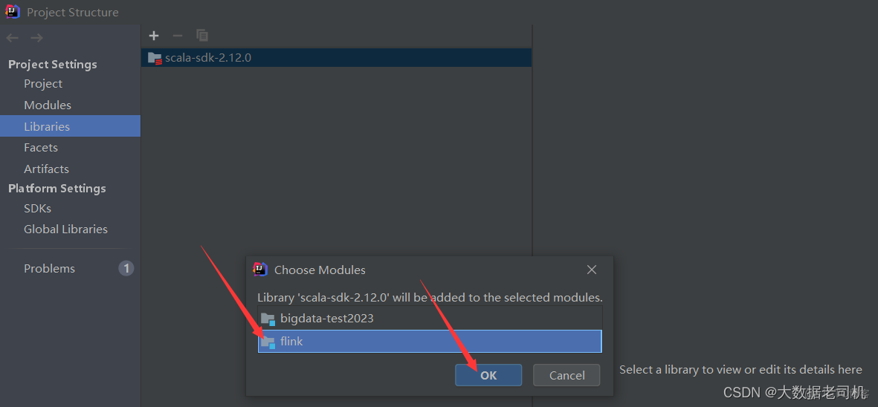Open the Modules settings section
This screenshot has height=407, width=878.
(x=48, y=105)
